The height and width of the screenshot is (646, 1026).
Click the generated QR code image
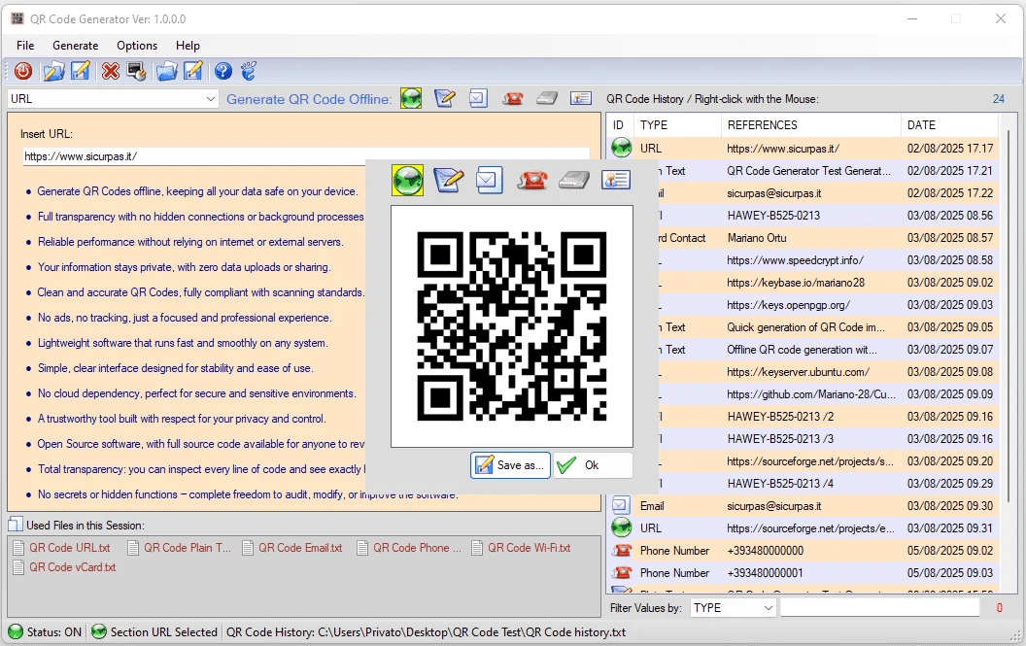tap(512, 326)
